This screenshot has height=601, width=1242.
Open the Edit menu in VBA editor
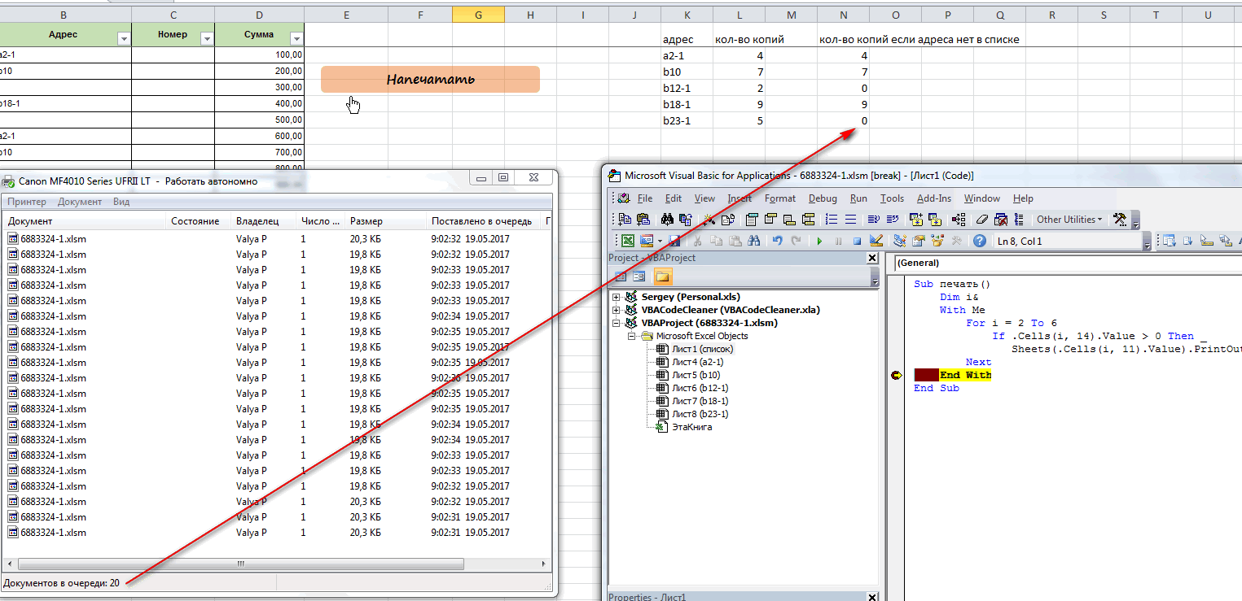click(x=674, y=198)
